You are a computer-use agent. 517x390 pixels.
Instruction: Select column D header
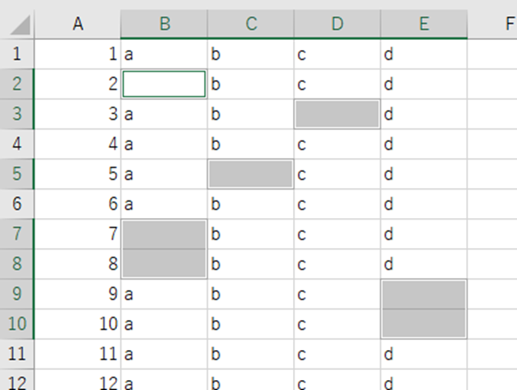337,24
